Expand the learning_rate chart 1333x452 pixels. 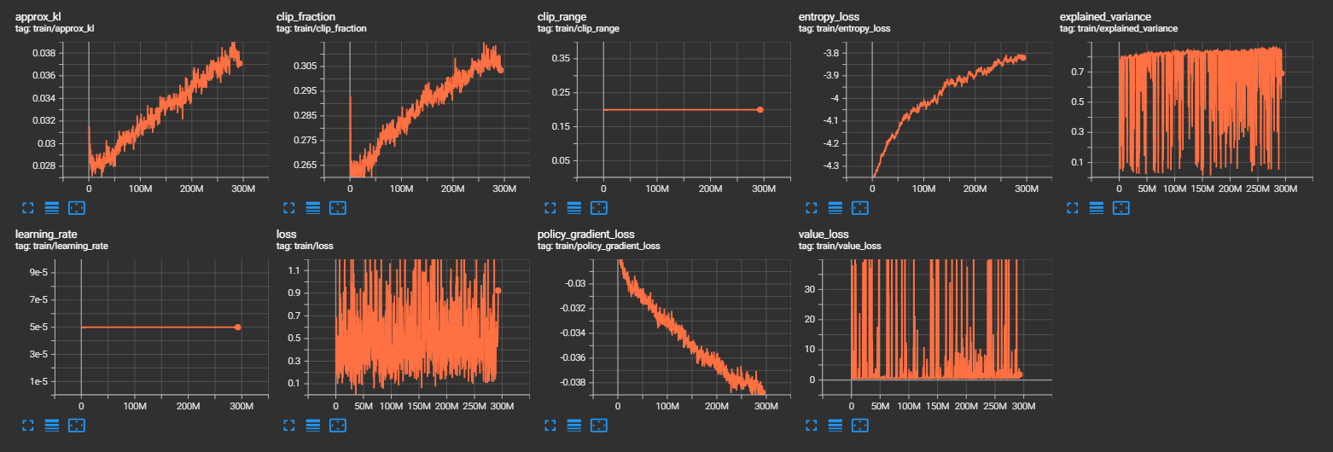pos(27,424)
